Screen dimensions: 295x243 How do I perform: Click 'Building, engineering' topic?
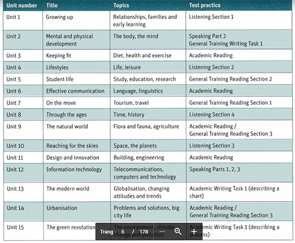tap(139, 158)
